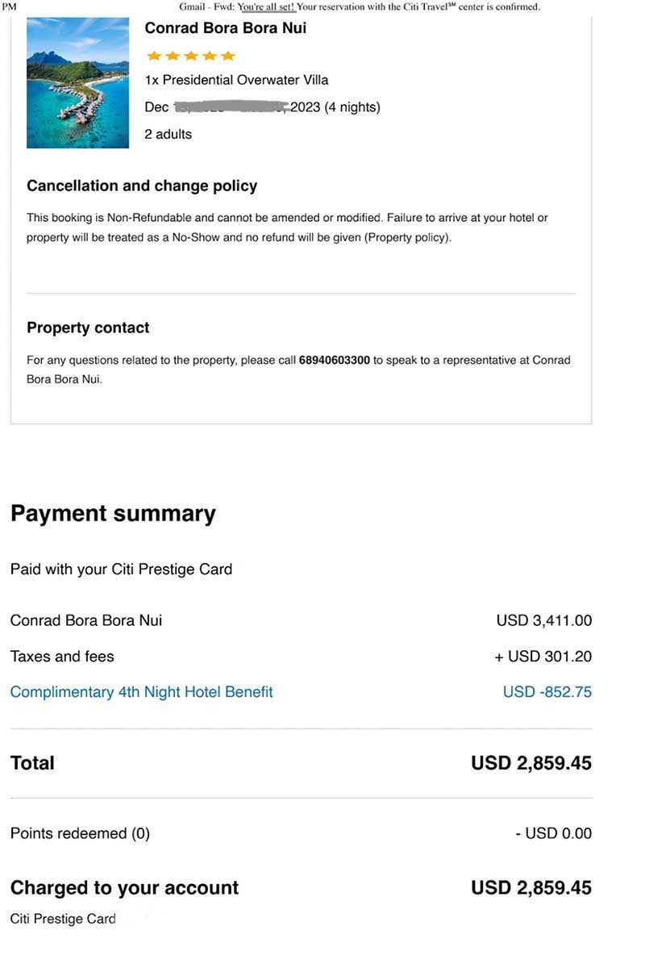Click the Conrad Bora Bora Nui resort thumbnail
Image resolution: width=645 pixels, height=968 pixels.
click(77, 83)
